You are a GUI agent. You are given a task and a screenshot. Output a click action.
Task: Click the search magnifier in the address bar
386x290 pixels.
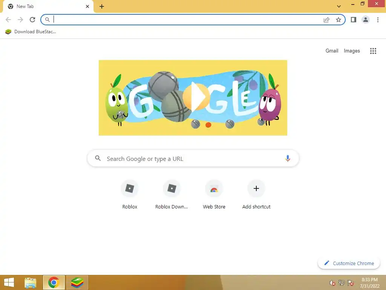[x=47, y=20]
